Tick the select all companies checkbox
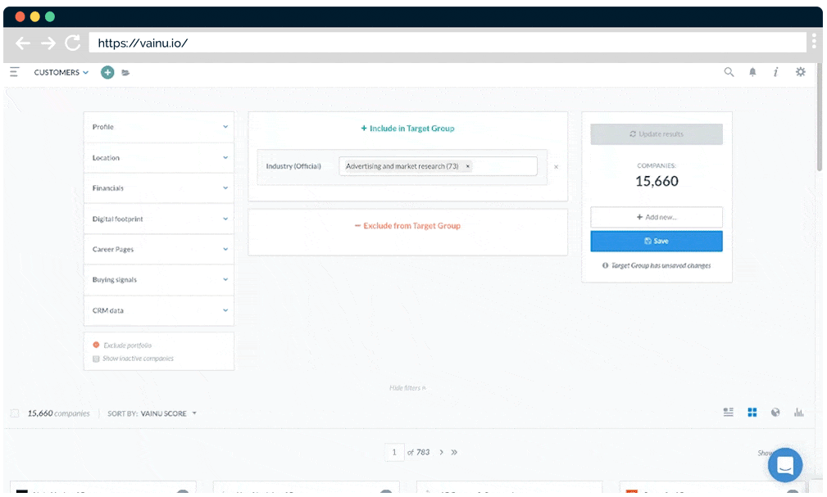 coord(15,413)
